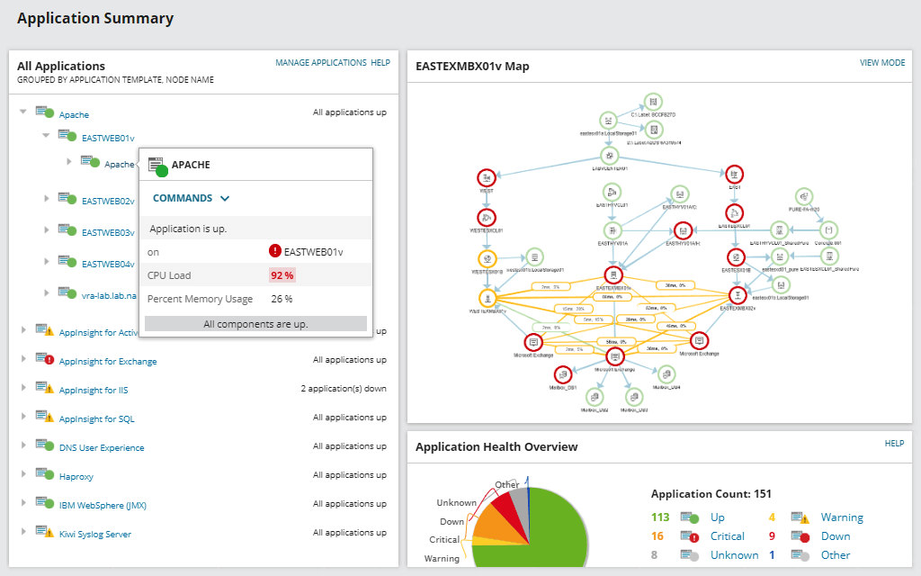Click the PURE-FA storage node icon
921x576 pixels.
(804, 196)
